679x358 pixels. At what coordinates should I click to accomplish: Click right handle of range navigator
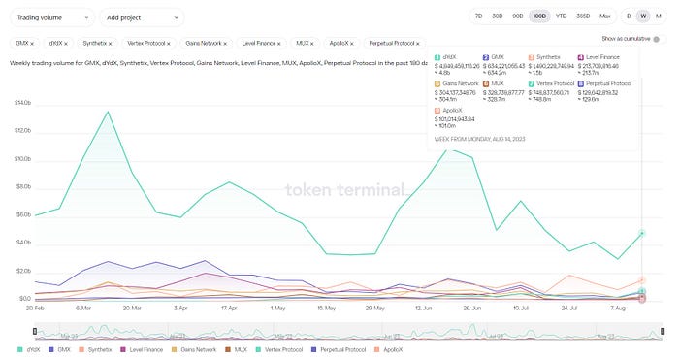tap(663, 331)
